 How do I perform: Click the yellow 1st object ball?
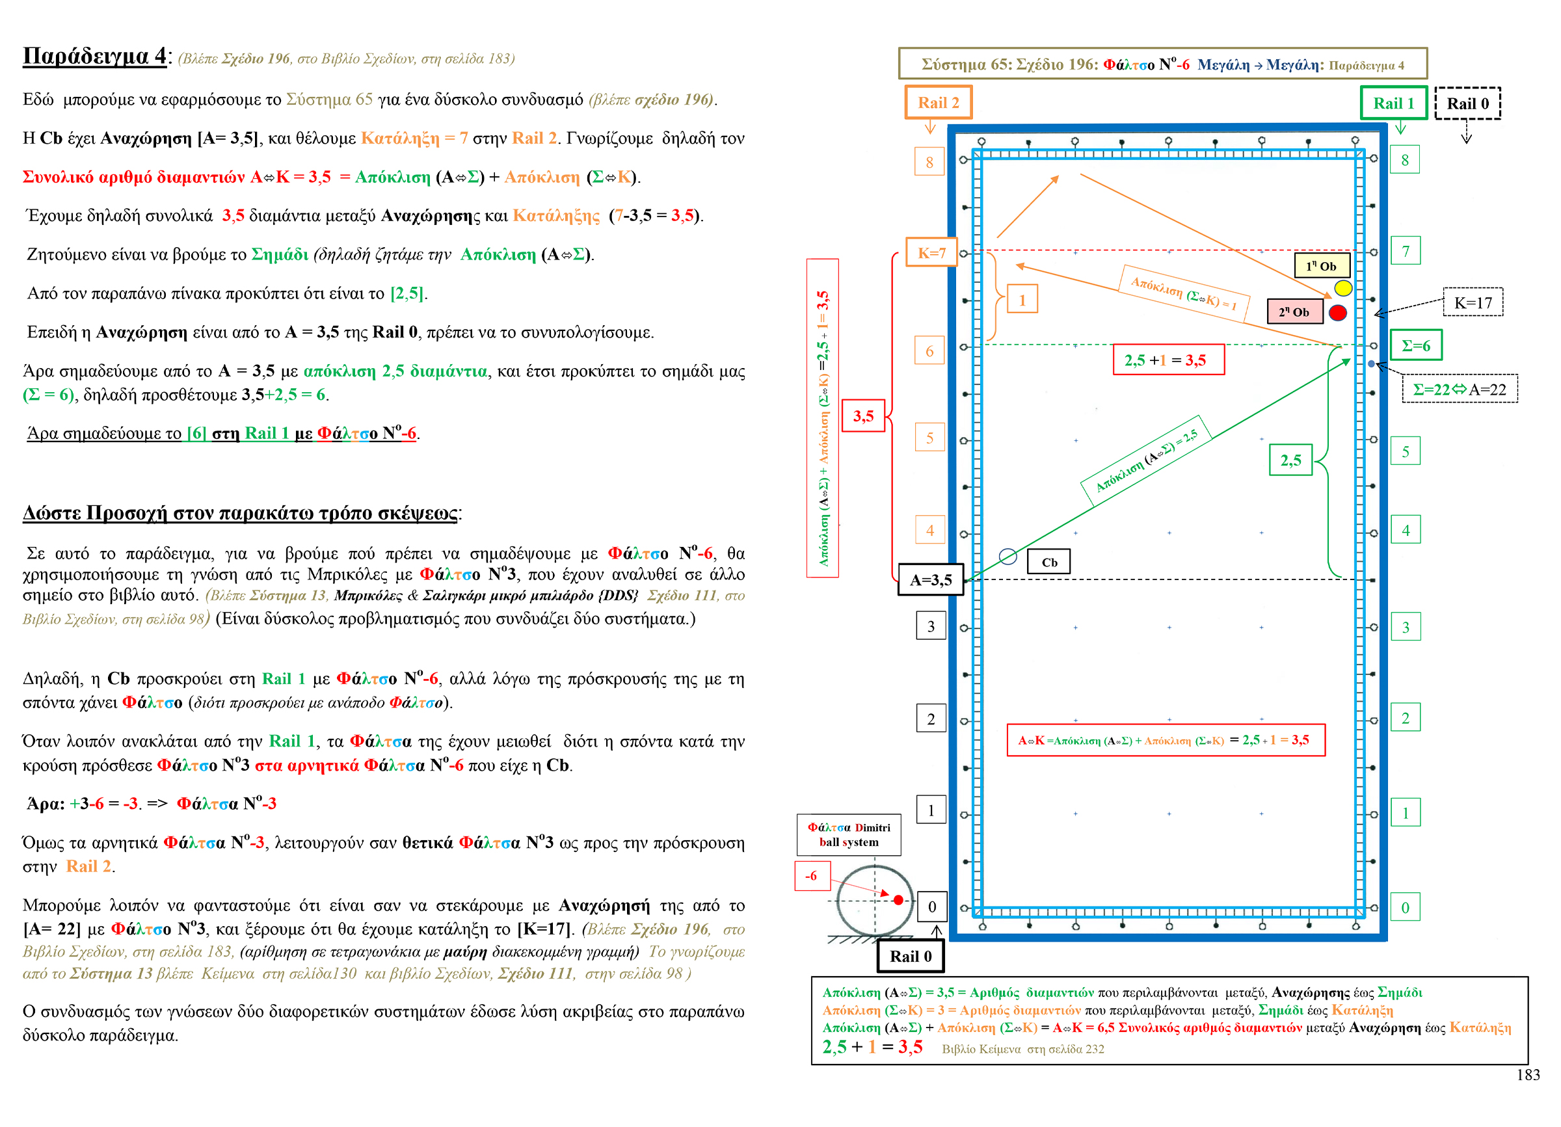click(x=1343, y=288)
